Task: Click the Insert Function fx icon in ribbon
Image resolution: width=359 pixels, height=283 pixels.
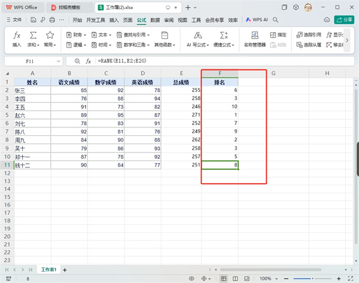Action: (x=17, y=38)
